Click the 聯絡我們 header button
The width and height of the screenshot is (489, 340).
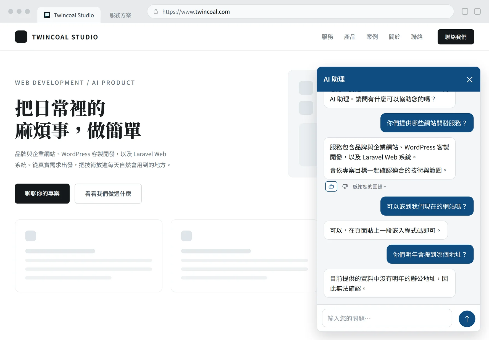pyautogui.click(x=456, y=37)
